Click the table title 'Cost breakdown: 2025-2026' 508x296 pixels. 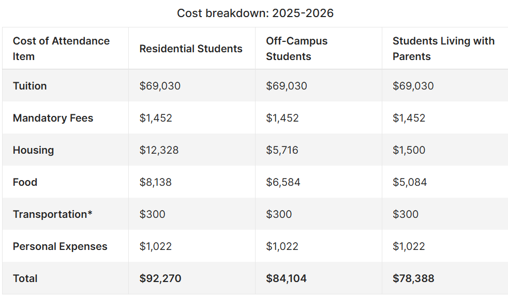pyautogui.click(x=255, y=13)
